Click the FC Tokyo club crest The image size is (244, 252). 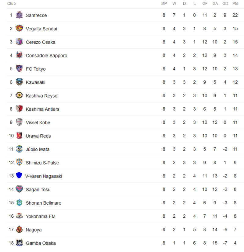pos(19,69)
